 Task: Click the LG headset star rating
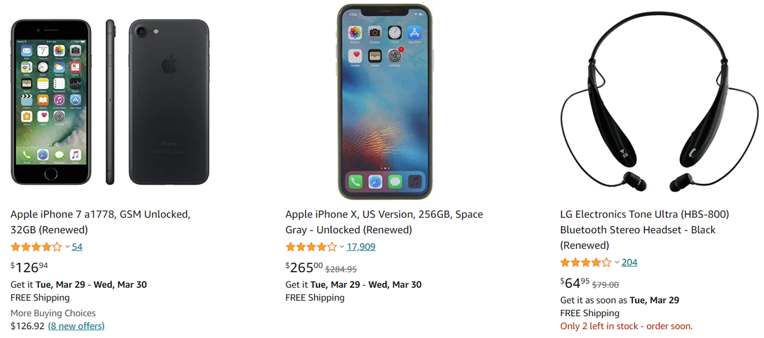(586, 262)
